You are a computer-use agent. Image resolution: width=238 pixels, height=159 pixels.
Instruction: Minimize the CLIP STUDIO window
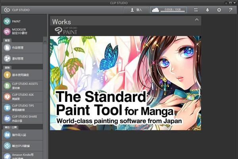(x=226, y=3)
